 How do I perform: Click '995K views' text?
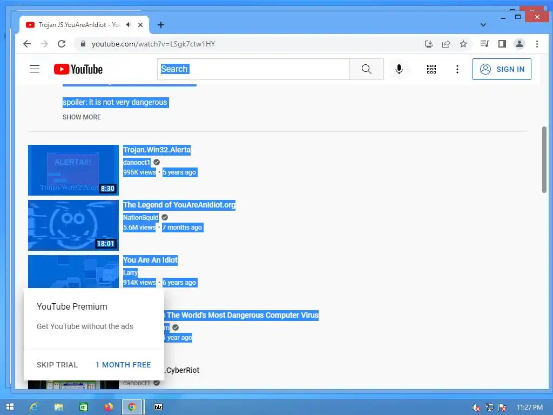coord(139,172)
